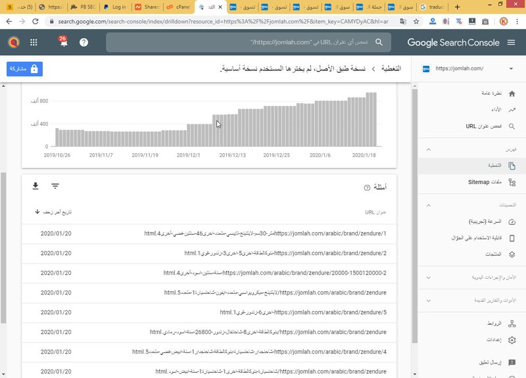Click the links network icon for الروابط
The image size is (526, 378).
tap(512, 323)
